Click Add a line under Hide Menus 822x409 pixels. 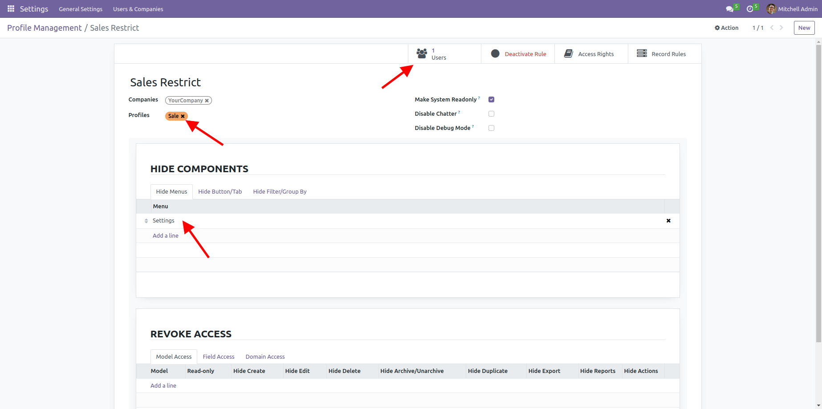166,236
